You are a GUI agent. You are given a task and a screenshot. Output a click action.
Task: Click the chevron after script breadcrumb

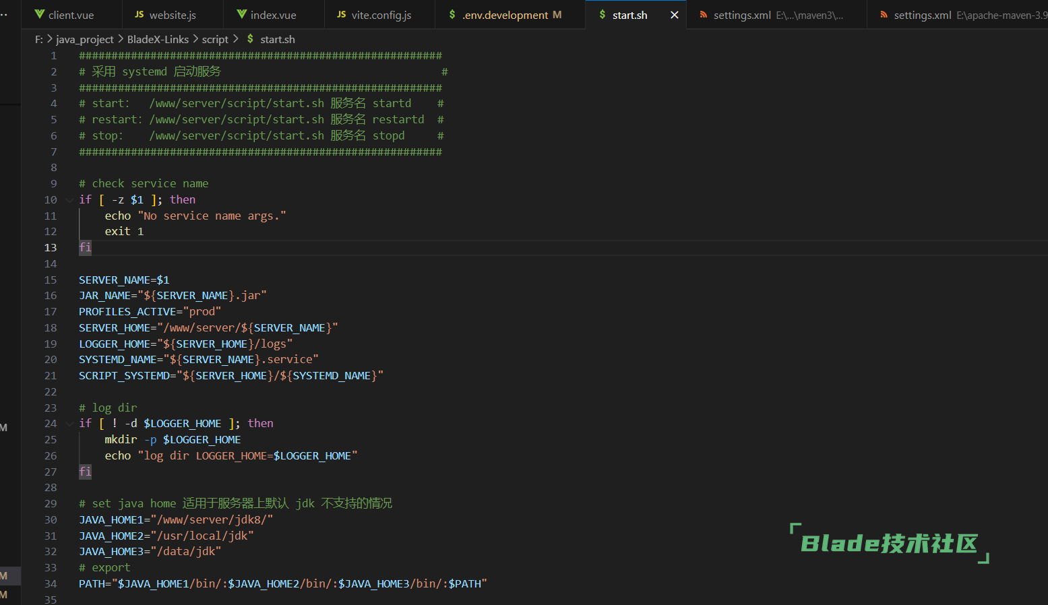point(235,39)
